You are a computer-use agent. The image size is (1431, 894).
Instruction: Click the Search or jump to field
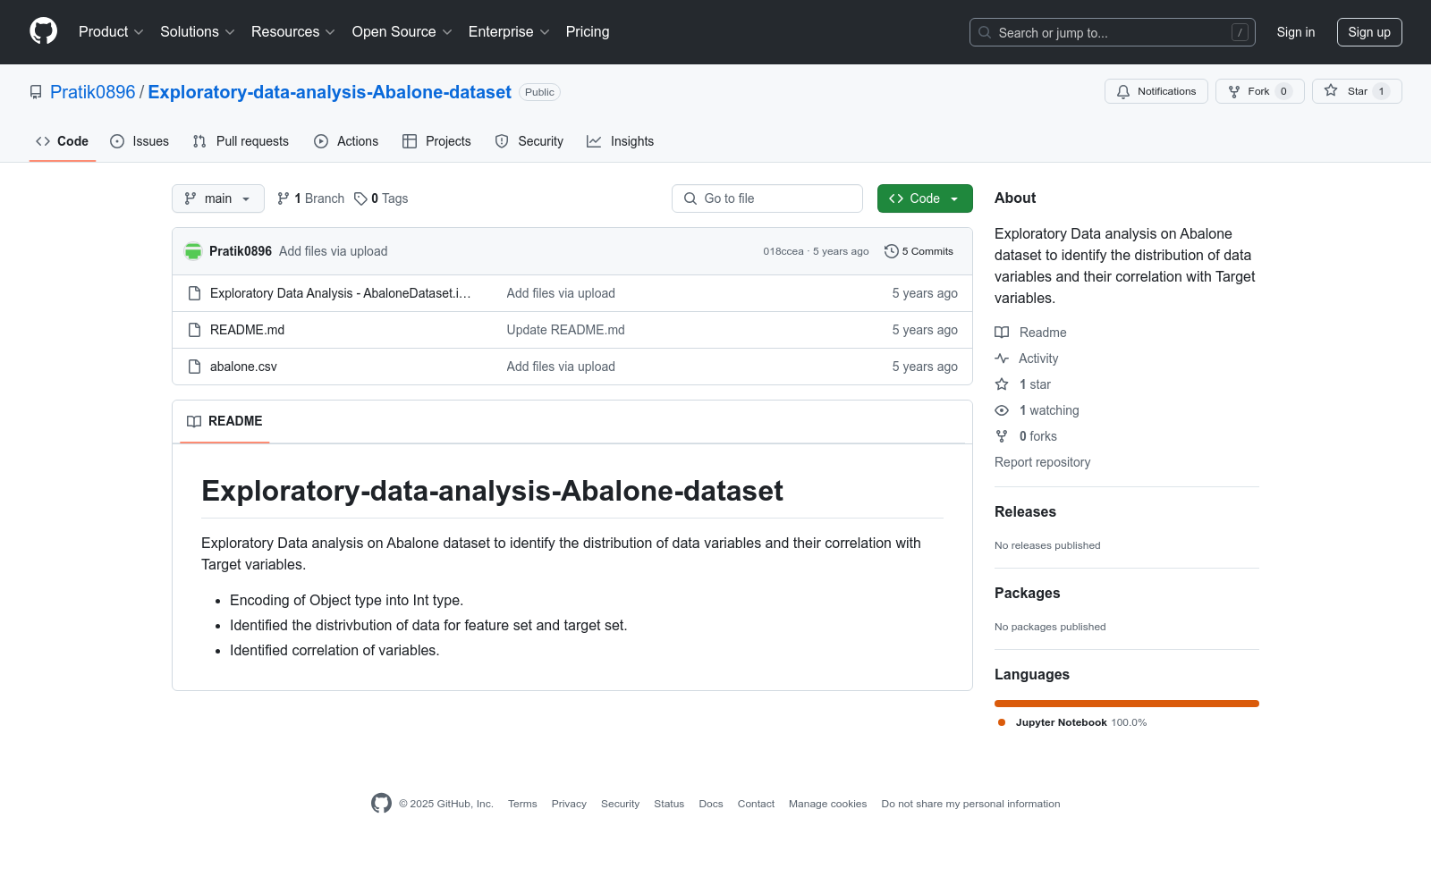[x=1113, y=32]
